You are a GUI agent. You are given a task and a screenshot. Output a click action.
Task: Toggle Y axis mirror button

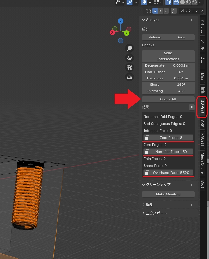click(x=160, y=11)
